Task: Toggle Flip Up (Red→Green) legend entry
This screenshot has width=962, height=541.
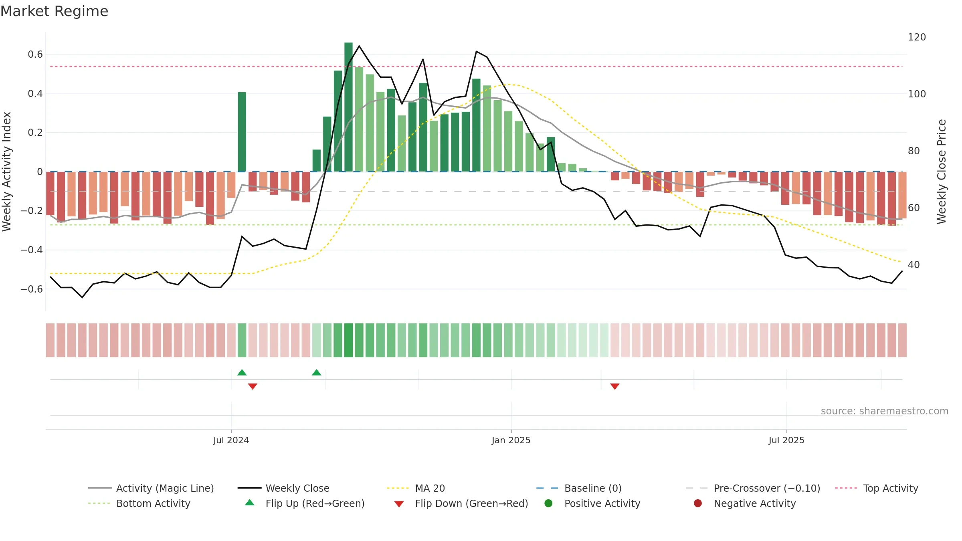Action: click(305, 503)
